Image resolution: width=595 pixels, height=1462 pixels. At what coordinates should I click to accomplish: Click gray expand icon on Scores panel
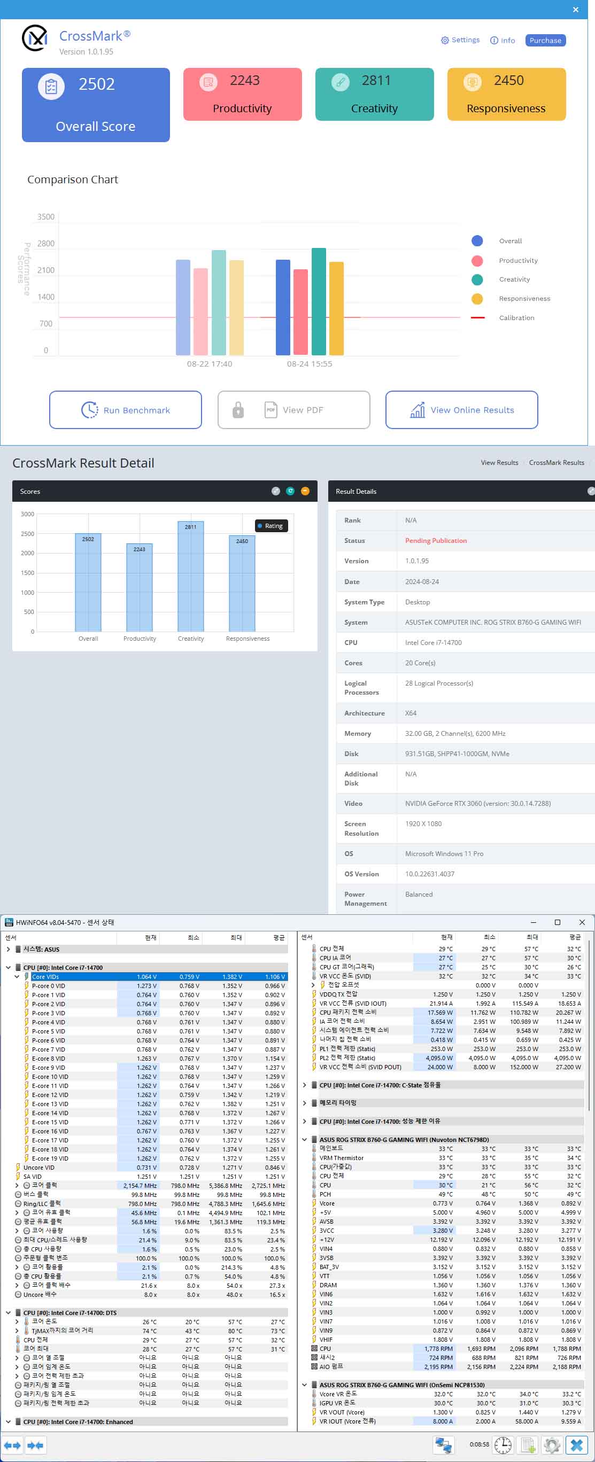(x=276, y=491)
